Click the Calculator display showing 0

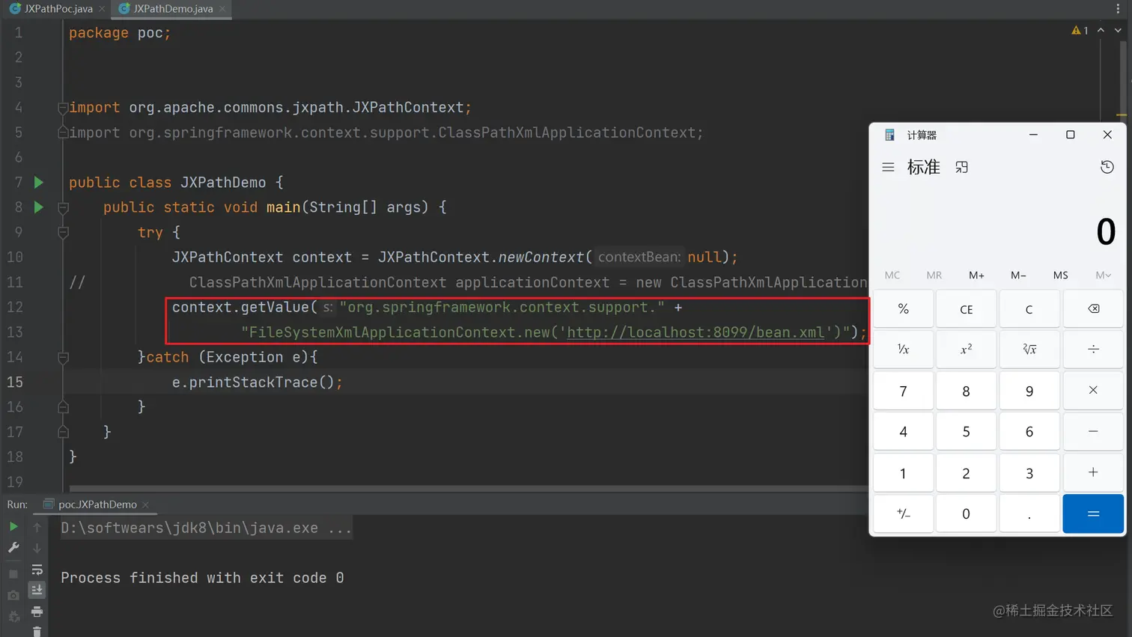pos(1105,231)
